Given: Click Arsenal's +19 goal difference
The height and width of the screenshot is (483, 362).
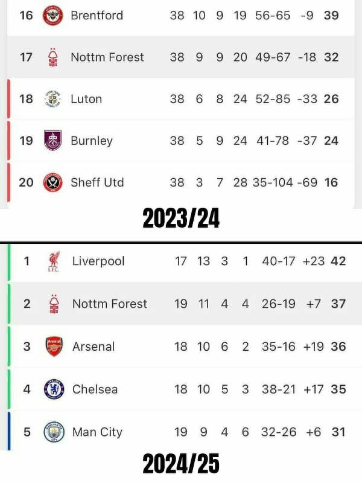Looking at the screenshot, I should 313,347.
